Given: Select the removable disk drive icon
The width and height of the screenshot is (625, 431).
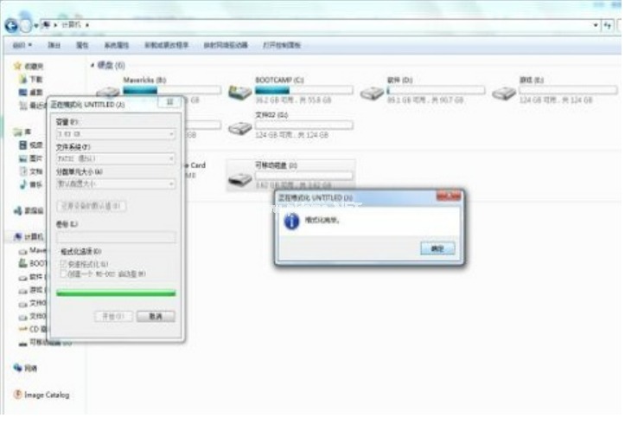Looking at the screenshot, I should 239,179.
